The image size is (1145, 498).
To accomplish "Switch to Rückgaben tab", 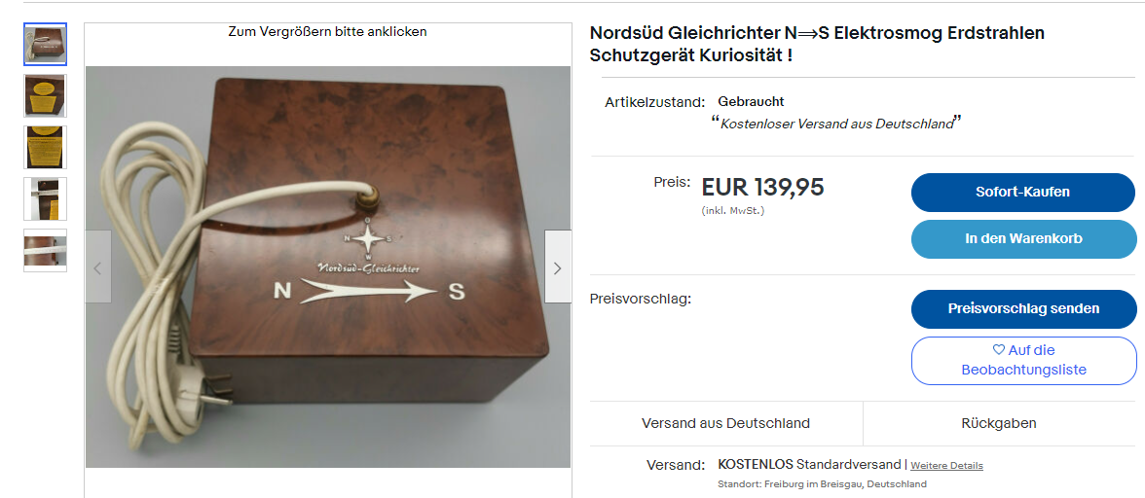I will click(x=999, y=424).
